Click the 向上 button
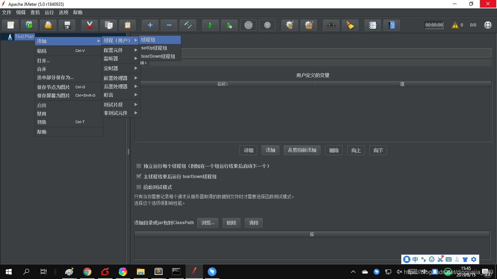The image size is (497, 279). [x=356, y=150]
